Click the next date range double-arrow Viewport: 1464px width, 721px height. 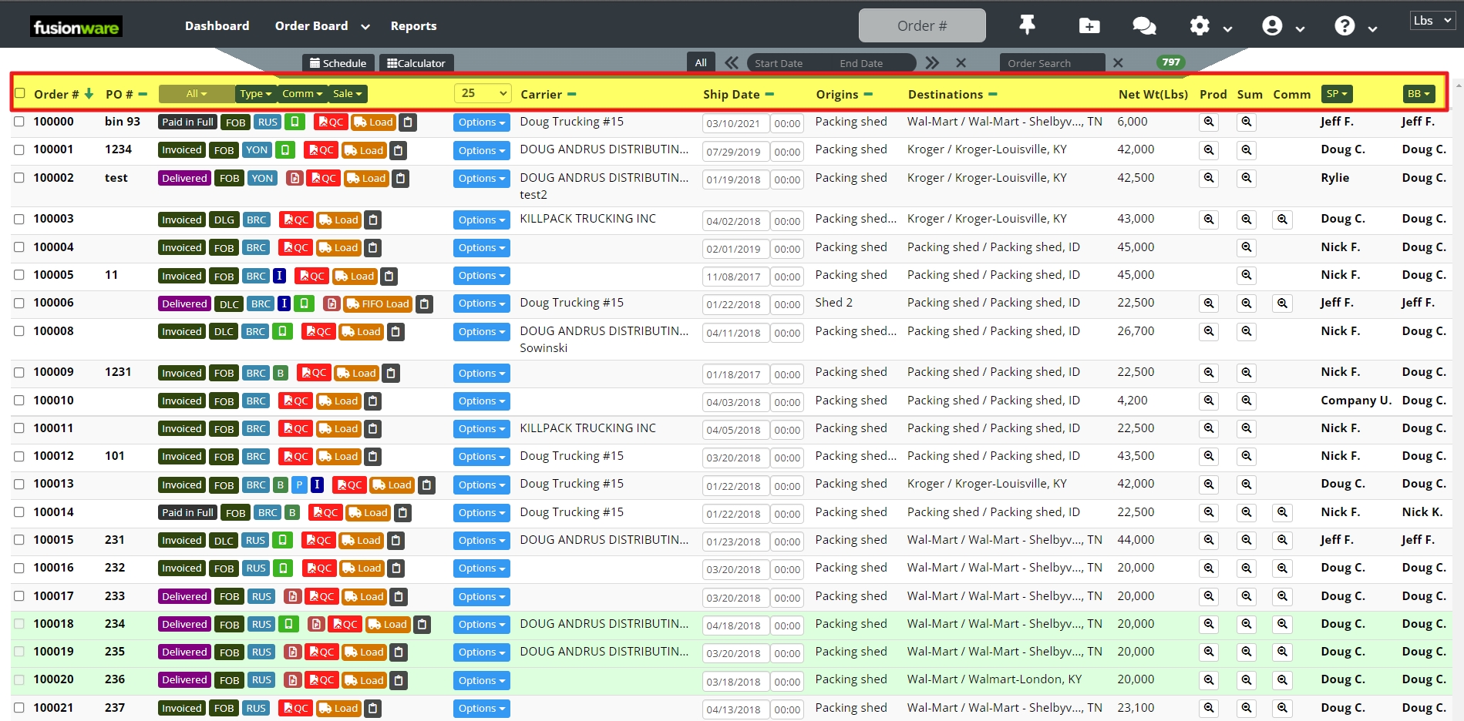pyautogui.click(x=932, y=63)
